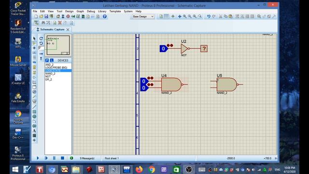
Task: Open the File menu
Action: point(35,11)
